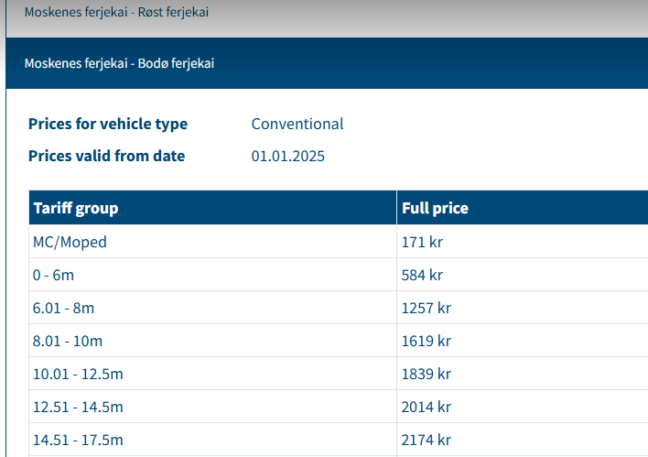Select the MC/Moped tariff row

pyautogui.click(x=70, y=242)
